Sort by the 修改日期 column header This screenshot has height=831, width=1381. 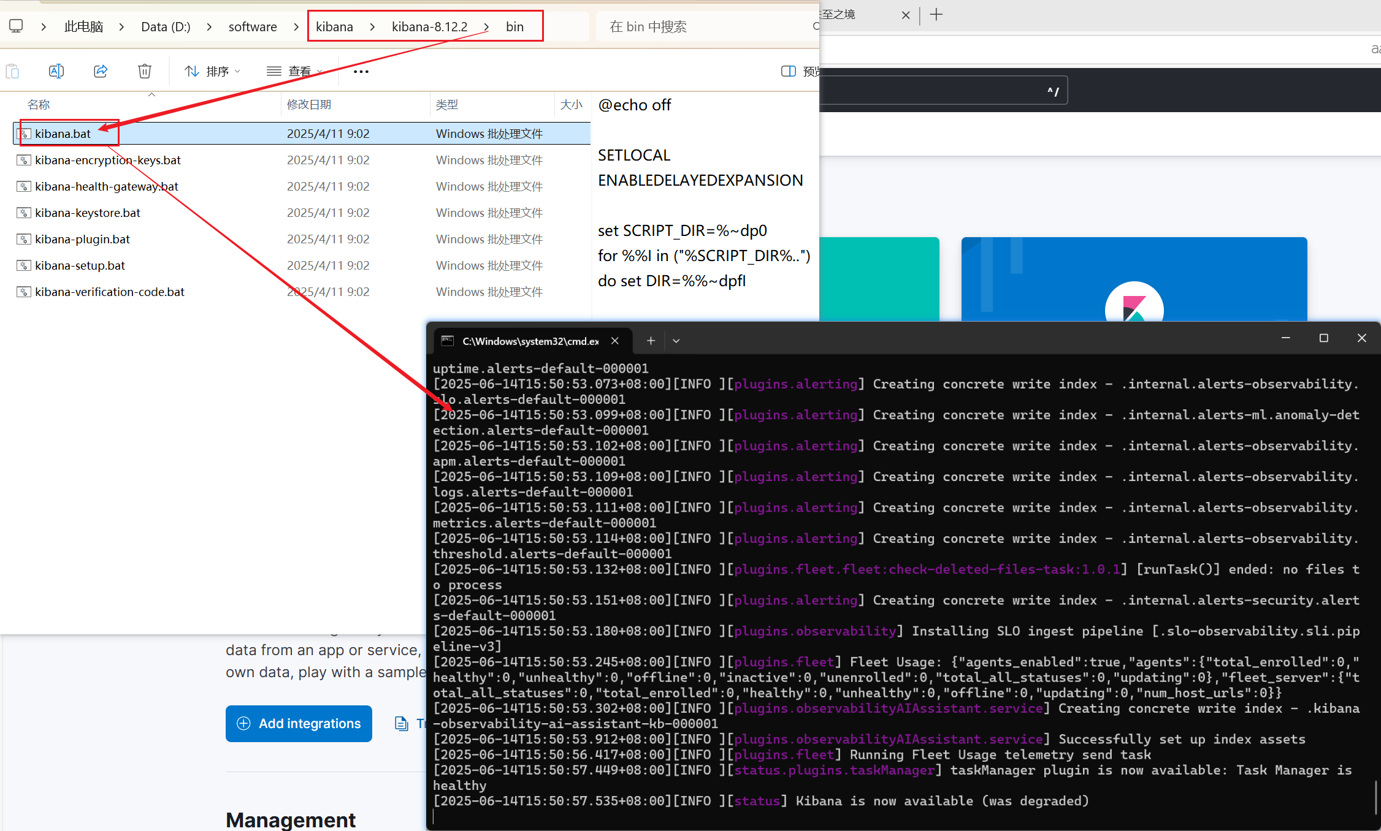coord(309,105)
